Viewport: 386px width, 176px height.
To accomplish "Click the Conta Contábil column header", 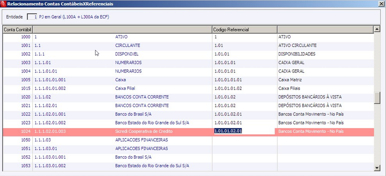I will coord(17,30).
